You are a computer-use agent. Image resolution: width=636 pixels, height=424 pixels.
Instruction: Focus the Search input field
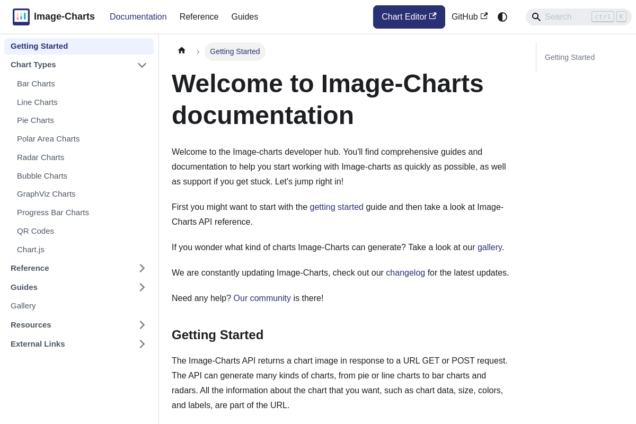pos(579,17)
